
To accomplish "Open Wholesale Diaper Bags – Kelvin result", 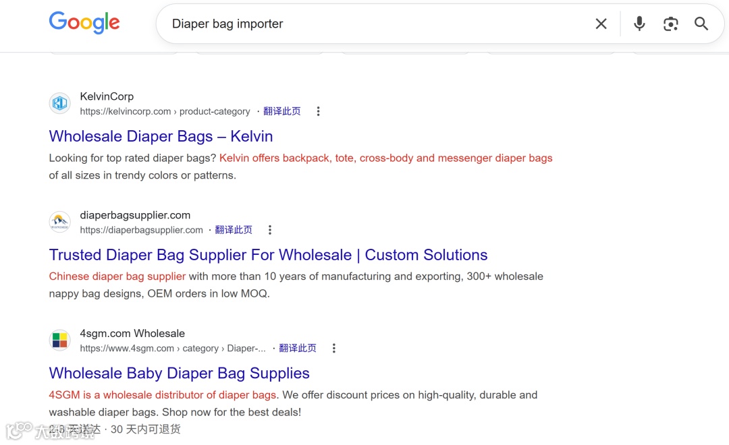I will pos(161,136).
